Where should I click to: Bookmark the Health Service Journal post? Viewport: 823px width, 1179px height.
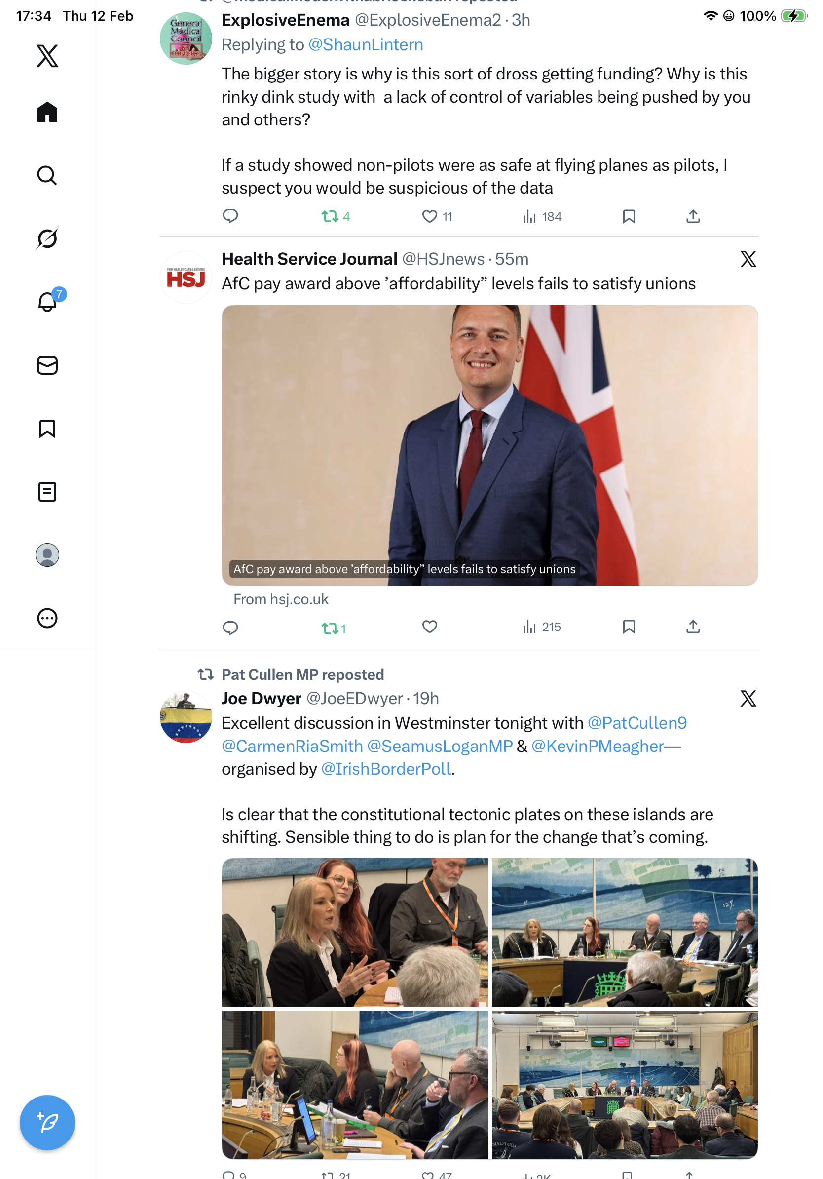coord(629,627)
